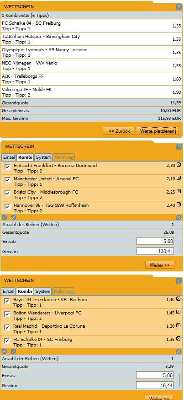Remove Manchester United - Arsenal FC bet
184x400 pixels.
tap(179, 178)
